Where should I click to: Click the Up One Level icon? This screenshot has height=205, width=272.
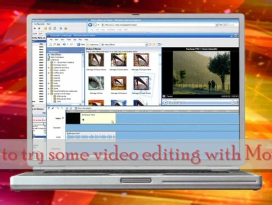coord(150,45)
